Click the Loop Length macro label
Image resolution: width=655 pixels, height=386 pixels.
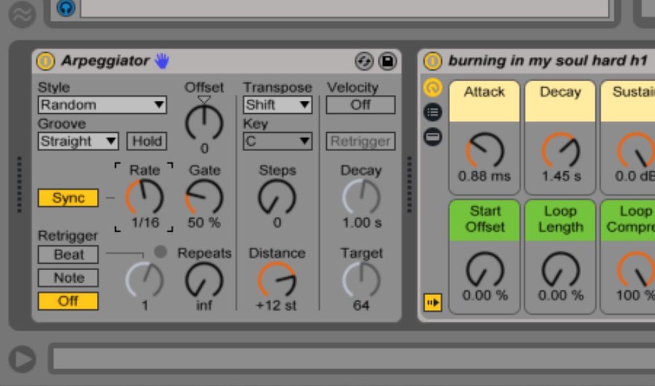coord(561,219)
